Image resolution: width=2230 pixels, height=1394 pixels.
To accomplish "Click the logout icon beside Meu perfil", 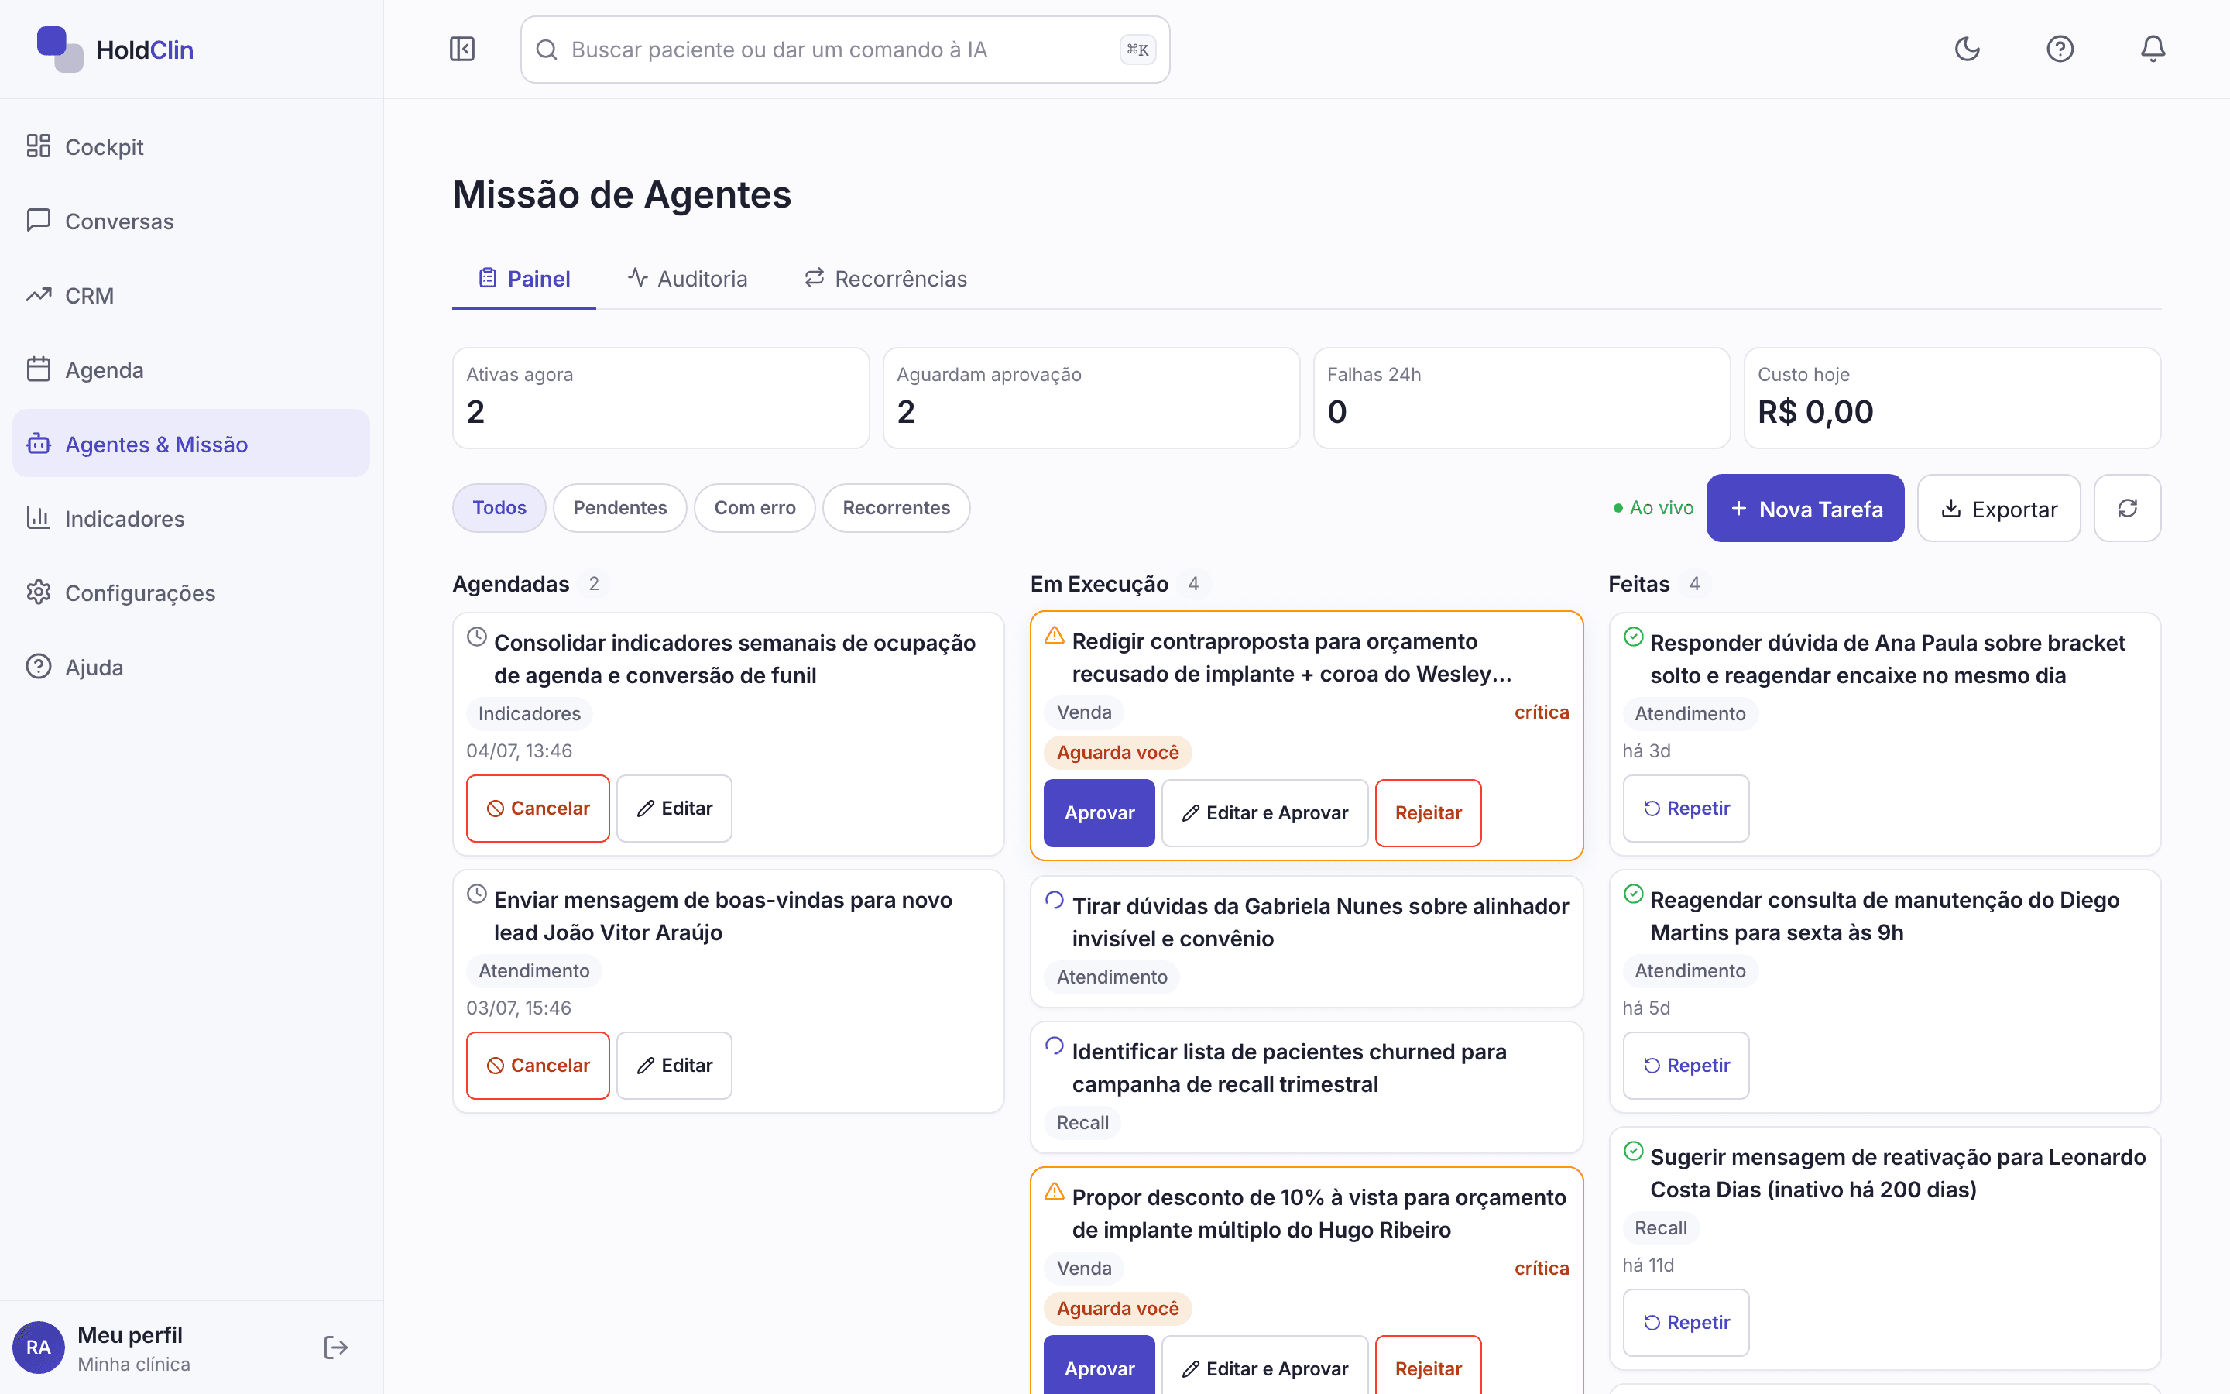I will click(x=335, y=1348).
